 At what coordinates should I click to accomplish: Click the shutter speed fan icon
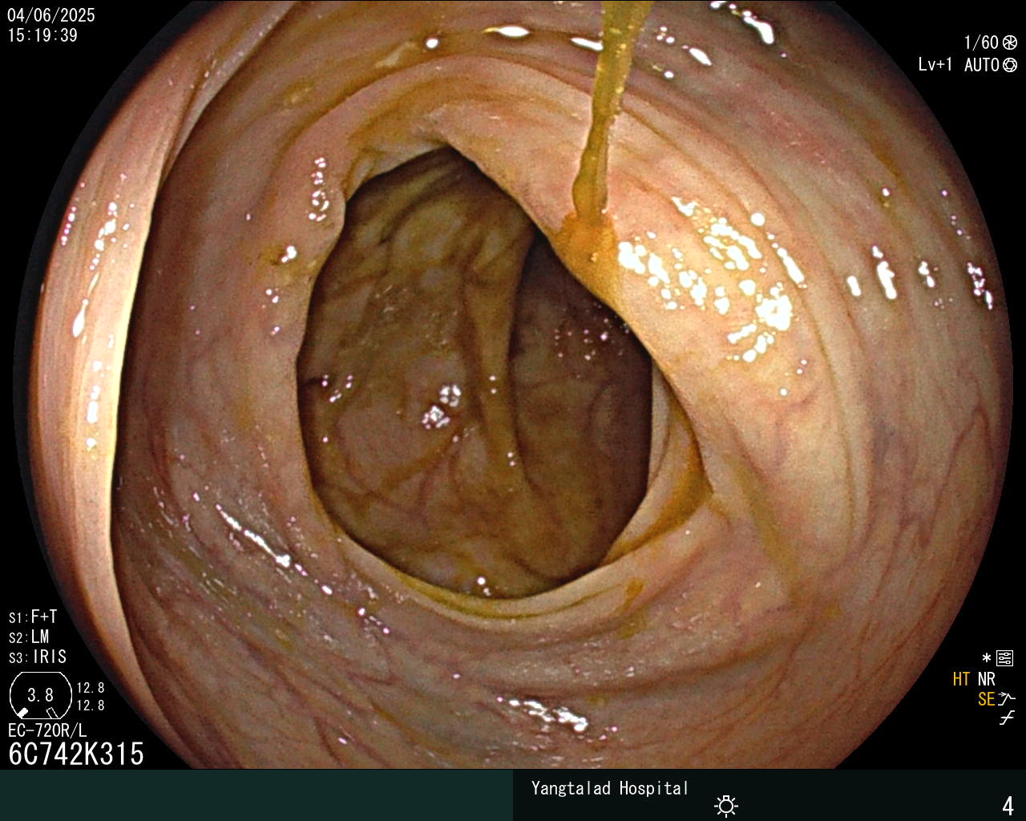point(1010,43)
